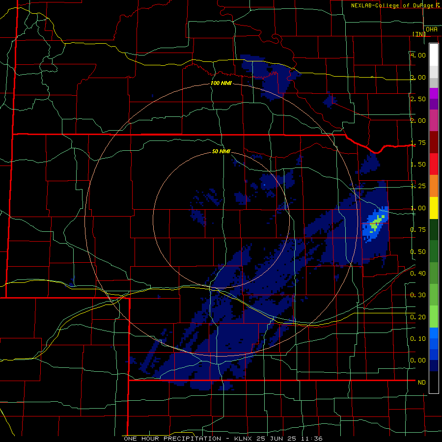Click the bright red legend swatch
The image size is (442, 442).
[434, 165]
